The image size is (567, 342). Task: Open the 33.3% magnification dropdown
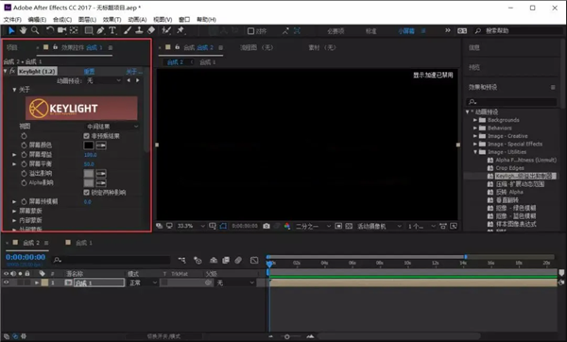191,226
